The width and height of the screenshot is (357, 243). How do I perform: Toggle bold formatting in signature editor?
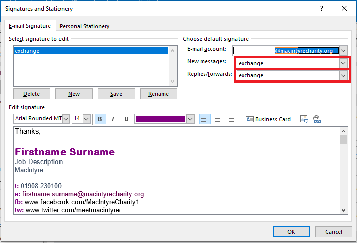100,119
